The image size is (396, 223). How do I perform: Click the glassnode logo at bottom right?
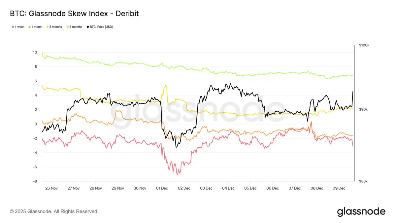[x=361, y=211]
